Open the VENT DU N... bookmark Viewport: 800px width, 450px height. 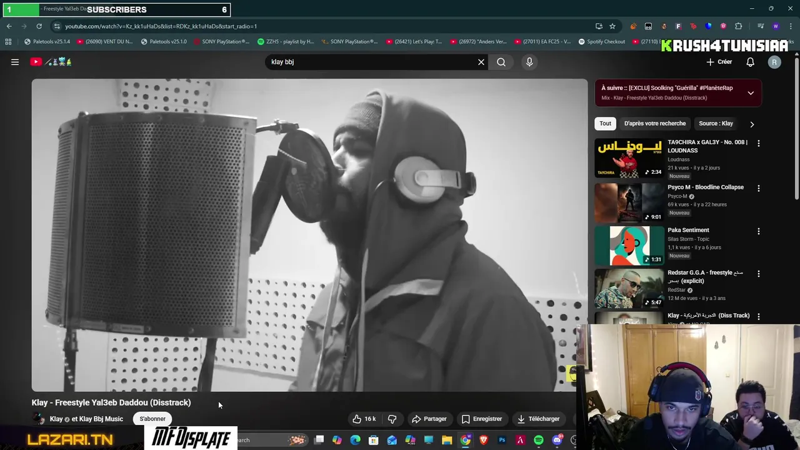pos(104,42)
